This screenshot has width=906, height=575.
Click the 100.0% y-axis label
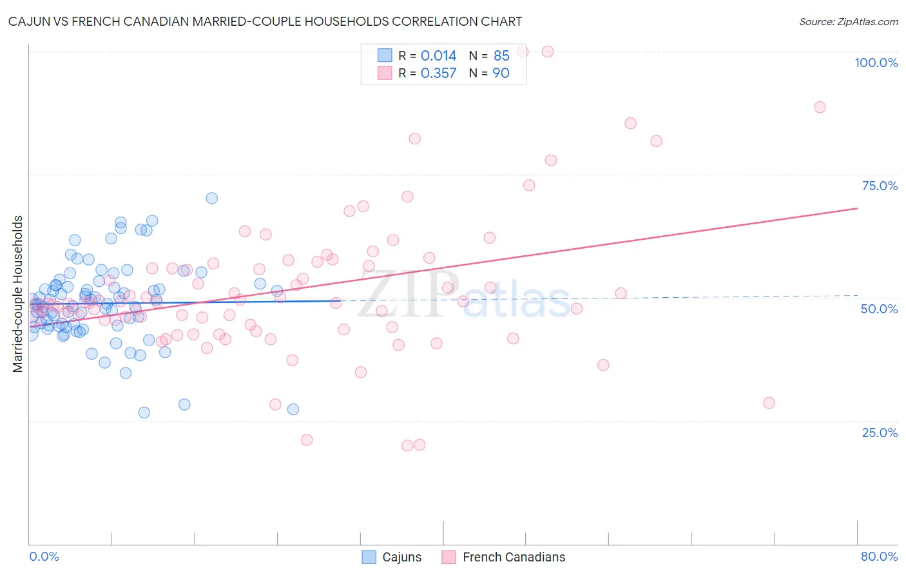(x=876, y=63)
